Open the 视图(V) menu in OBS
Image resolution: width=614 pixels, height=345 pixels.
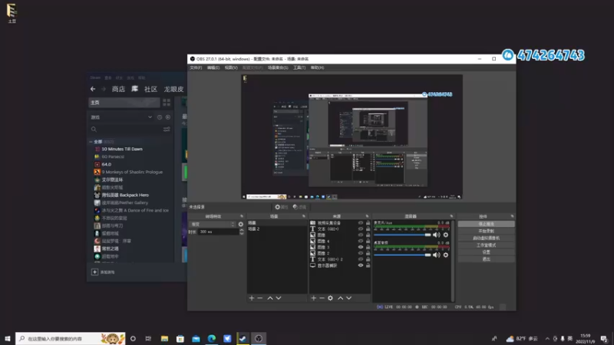coord(231,67)
